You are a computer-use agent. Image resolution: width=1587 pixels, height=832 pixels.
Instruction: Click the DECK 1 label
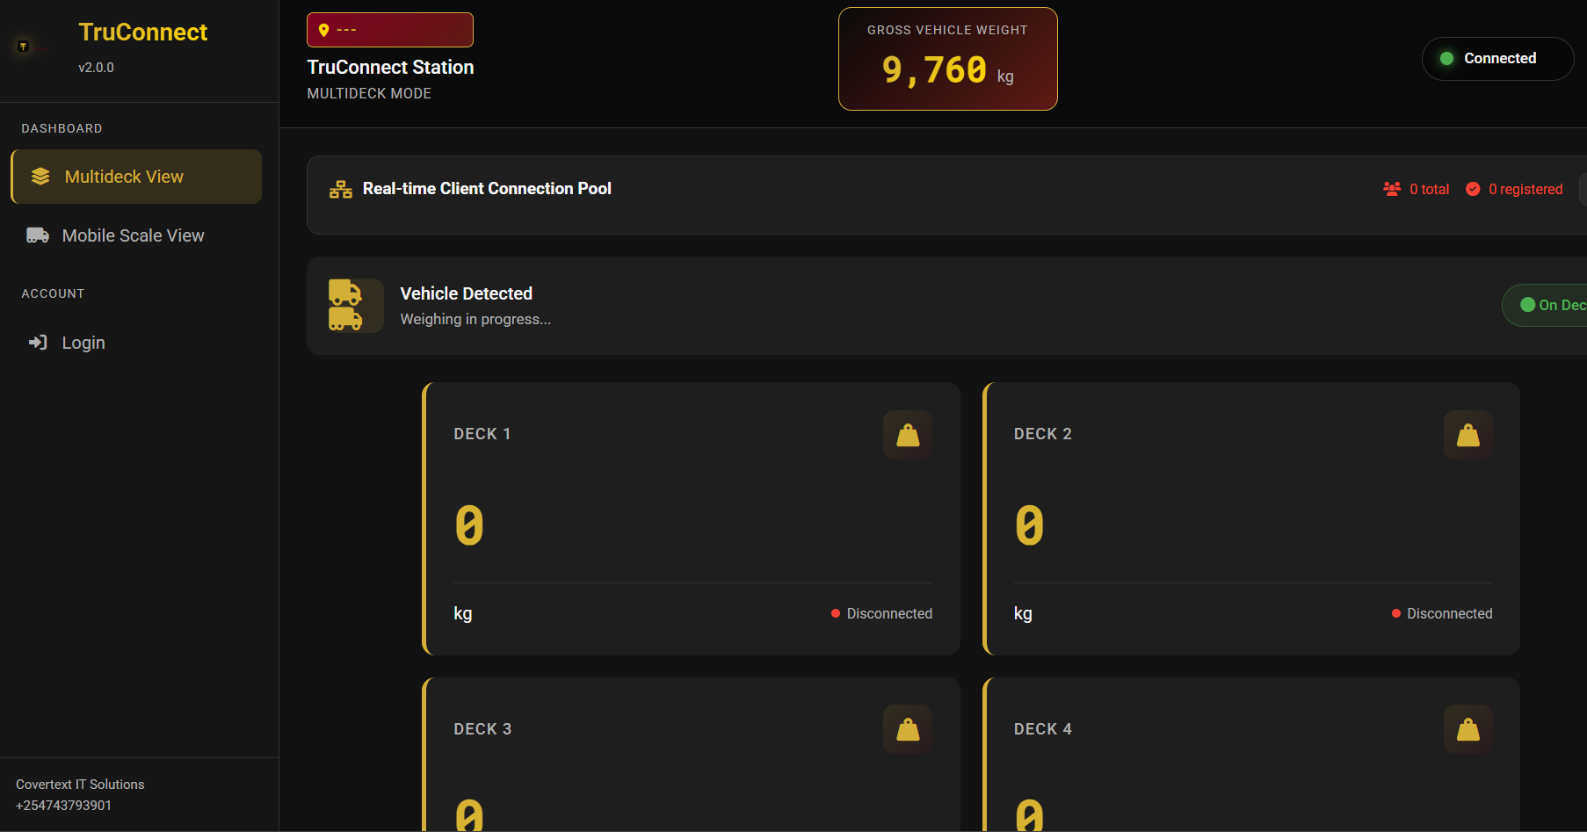(x=482, y=434)
